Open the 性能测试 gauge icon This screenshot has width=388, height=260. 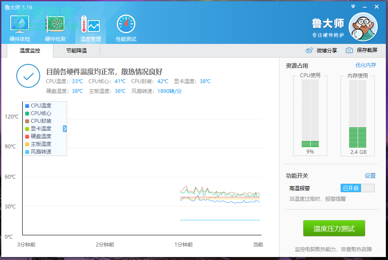pyautogui.click(x=126, y=28)
